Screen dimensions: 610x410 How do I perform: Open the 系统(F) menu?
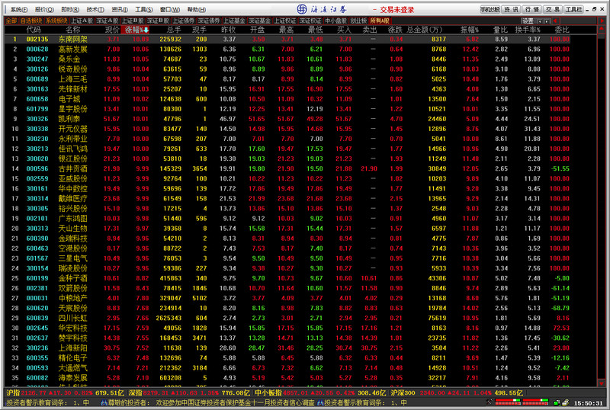[18, 9]
